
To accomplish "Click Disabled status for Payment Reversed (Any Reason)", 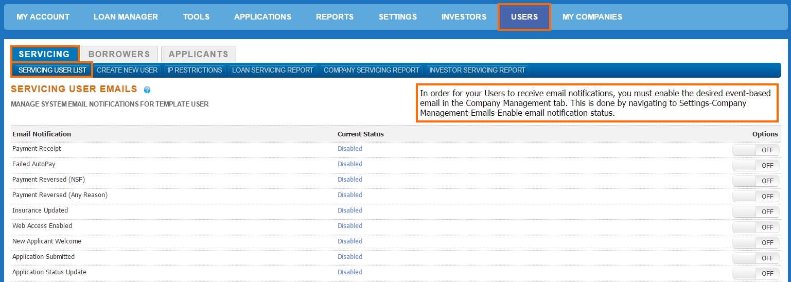I will 350,195.
